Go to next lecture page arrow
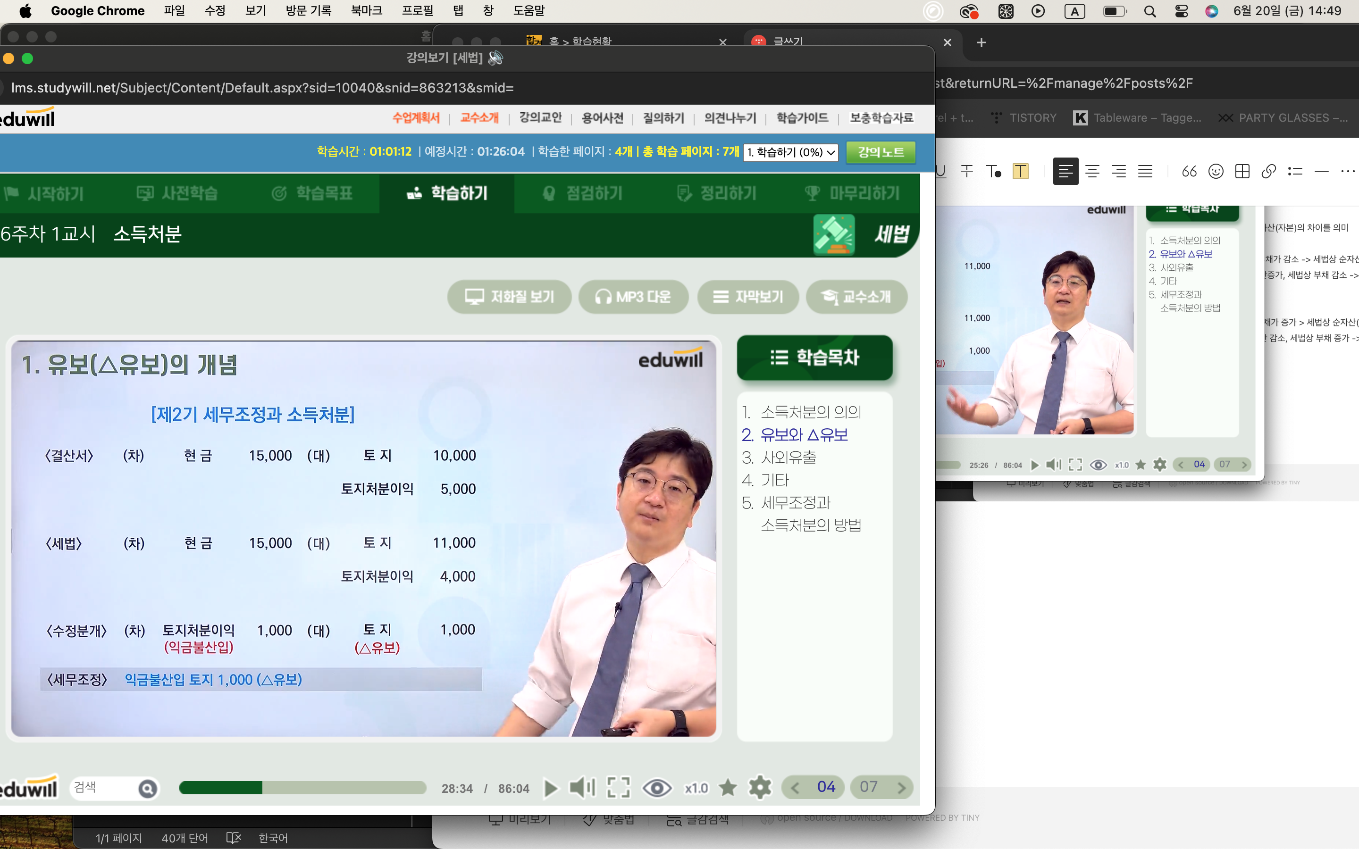Screen dimensions: 1359x849 click(x=901, y=788)
